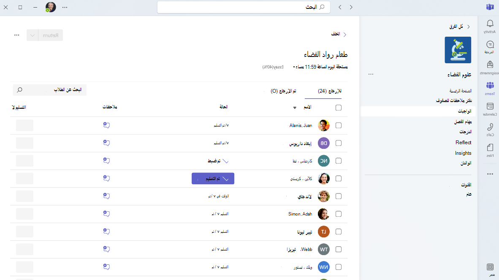Open the status entry for Simon, Adah
Viewport: 499px width, 280px height.
[x=220, y=214]
